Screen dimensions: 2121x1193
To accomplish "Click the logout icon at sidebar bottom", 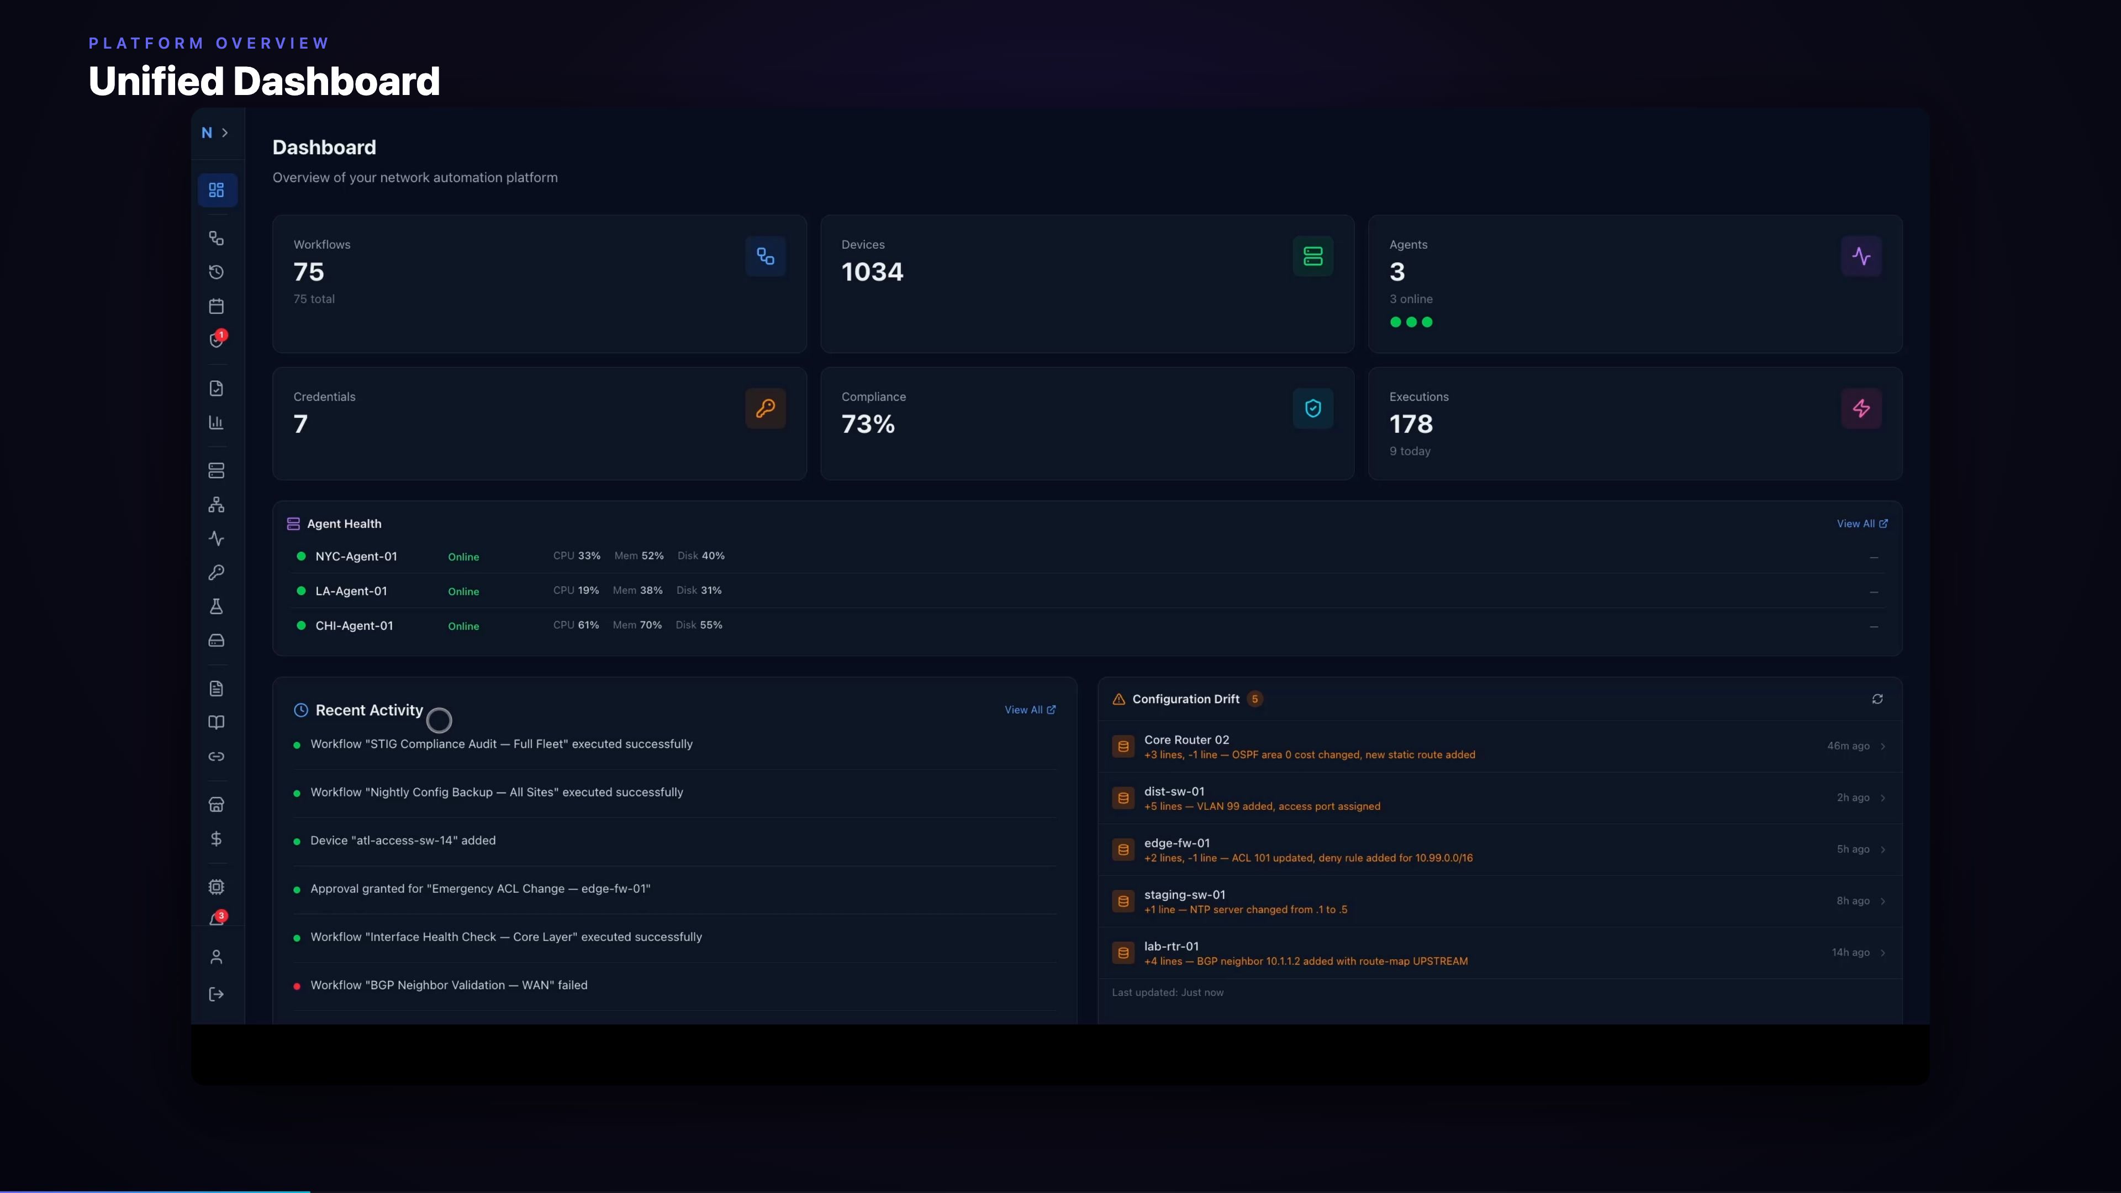I will [217, 994].
